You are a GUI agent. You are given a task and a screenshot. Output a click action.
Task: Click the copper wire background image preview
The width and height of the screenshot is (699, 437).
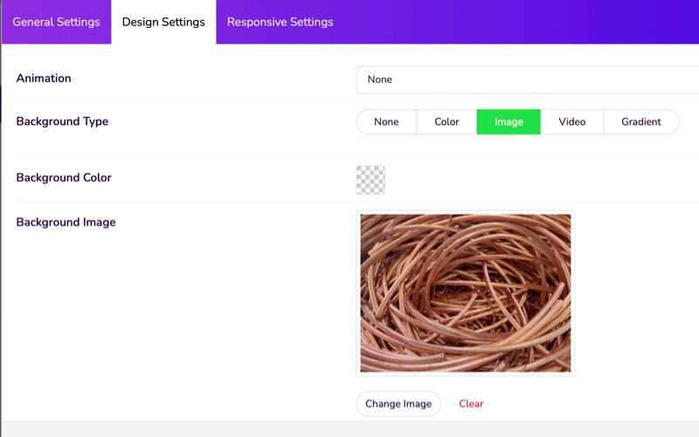tap(466, 293)
